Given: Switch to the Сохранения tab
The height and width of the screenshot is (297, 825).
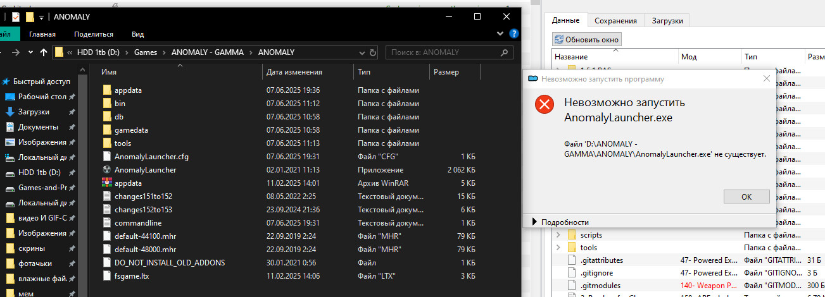Looking at the screenshot, I should click(616, 20).
